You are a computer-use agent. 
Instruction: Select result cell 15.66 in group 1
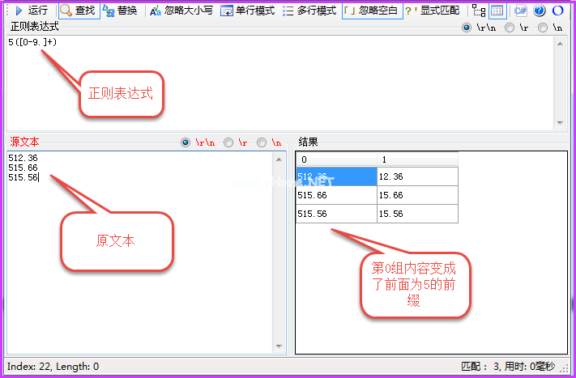point(416,195)
